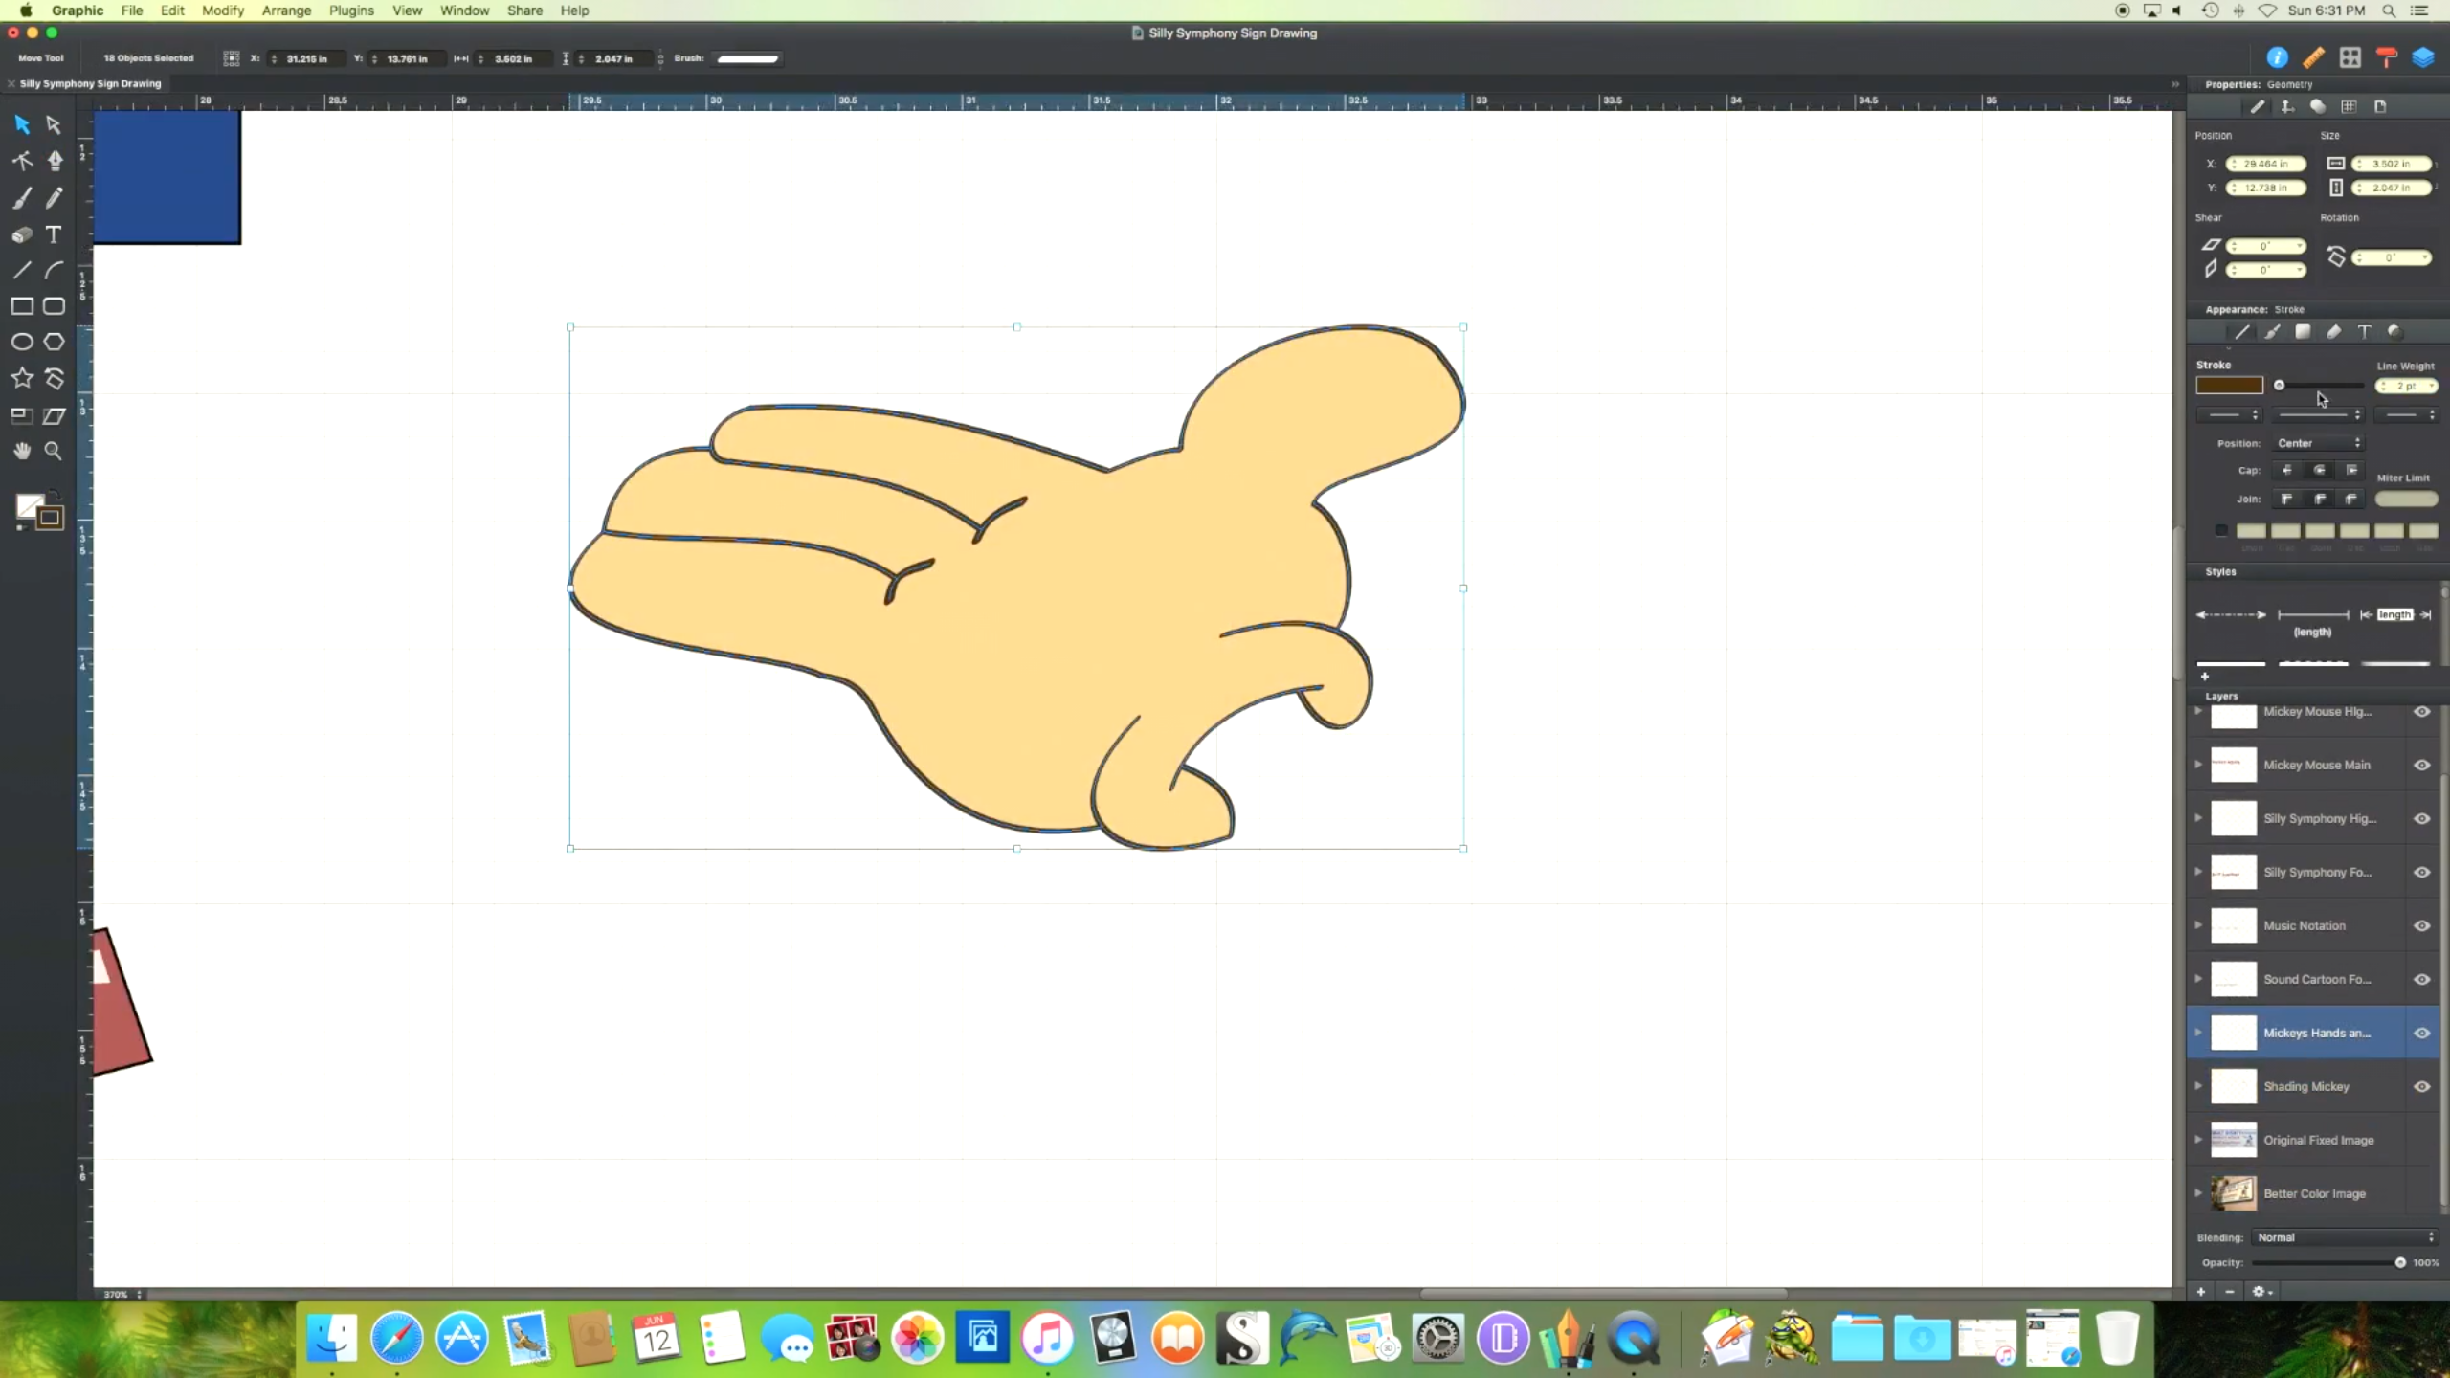The image size is (2450, 1378).
Task: Open the stroke Position Center dropdown
Action: point(2318,443)
